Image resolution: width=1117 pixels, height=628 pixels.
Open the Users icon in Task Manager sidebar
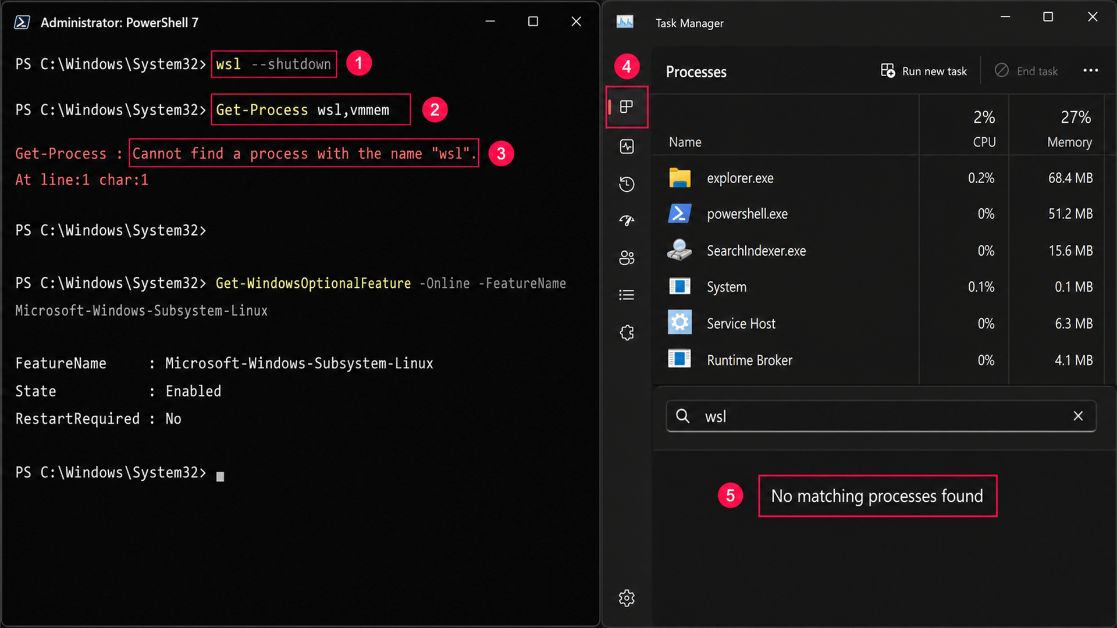(627, 258)
